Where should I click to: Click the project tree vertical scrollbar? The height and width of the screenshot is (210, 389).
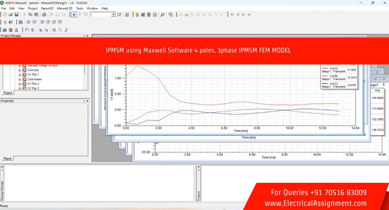[85, 77]
